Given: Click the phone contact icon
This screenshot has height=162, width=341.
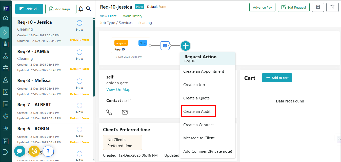Looking at the screenshot, I should tap(109, 112).
